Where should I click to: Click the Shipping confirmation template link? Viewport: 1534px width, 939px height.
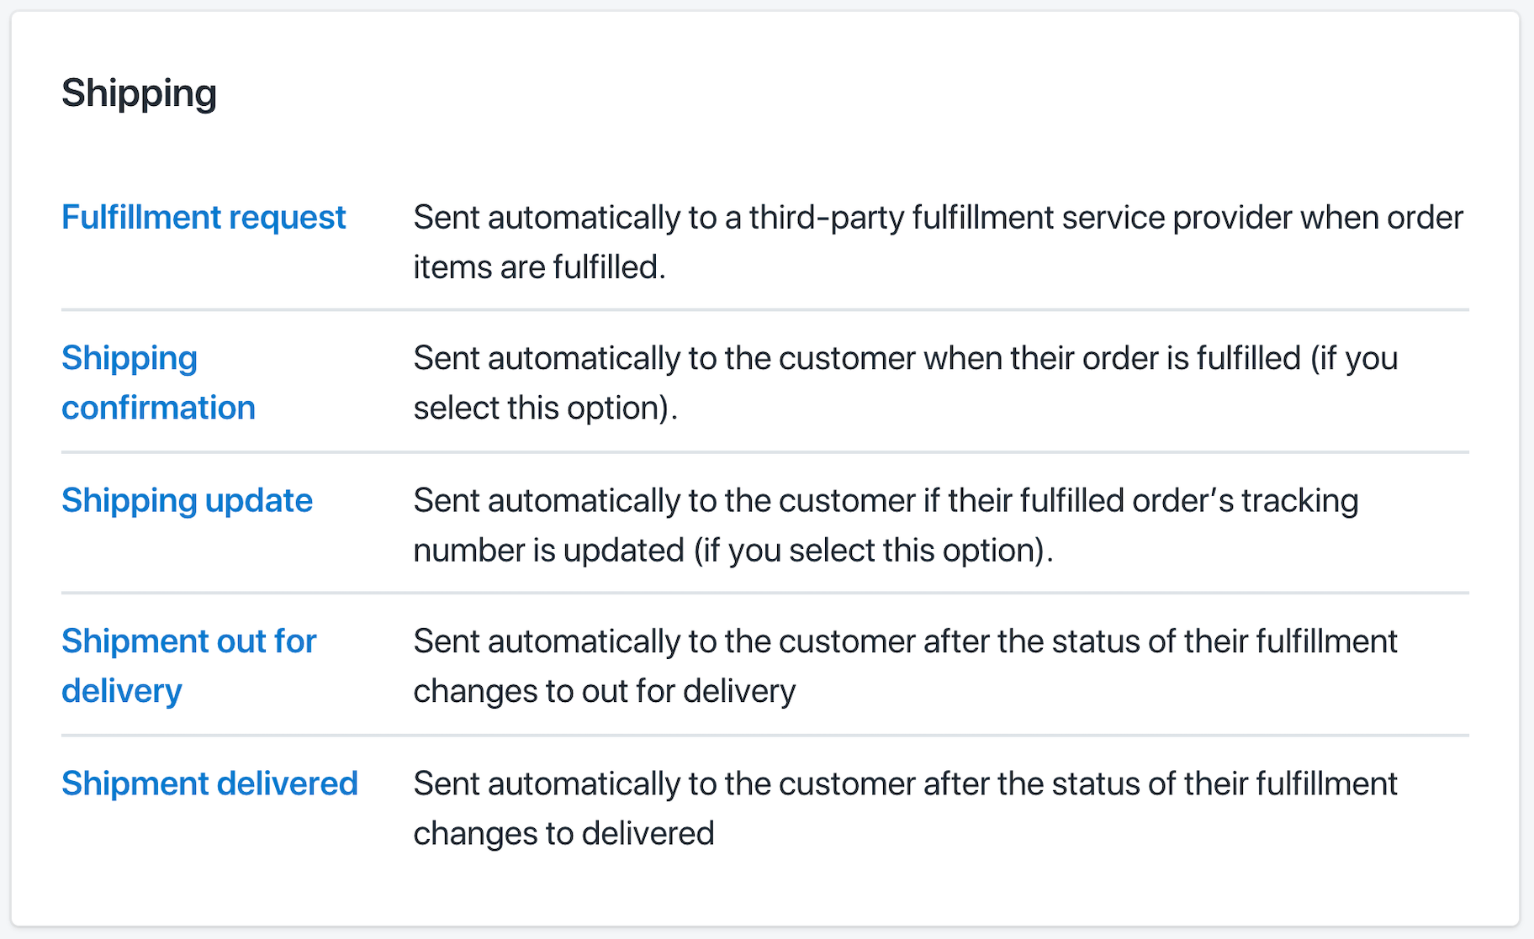pyautogui.click(x=158, y=382)
